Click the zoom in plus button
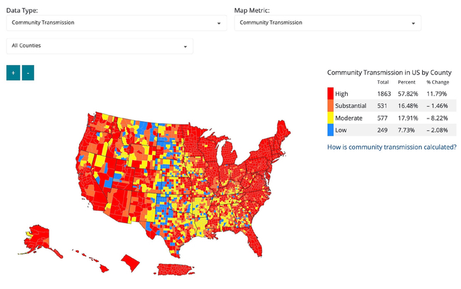This screenshot has width=461, height=289. (x=13, y=72)
